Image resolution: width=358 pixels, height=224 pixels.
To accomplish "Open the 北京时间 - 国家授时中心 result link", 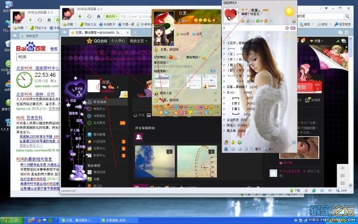I will coord(38,68).
